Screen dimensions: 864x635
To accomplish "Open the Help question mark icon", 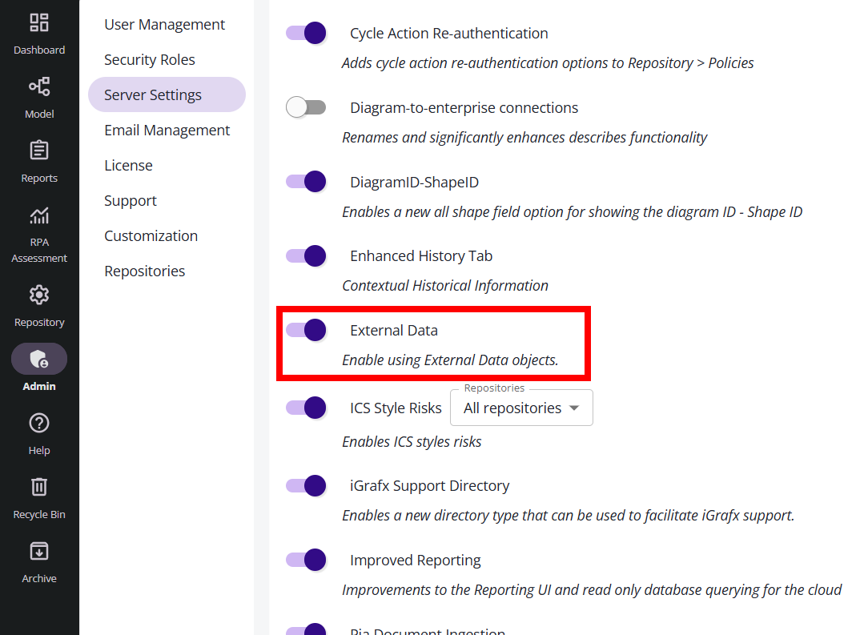I will [39, 423].
